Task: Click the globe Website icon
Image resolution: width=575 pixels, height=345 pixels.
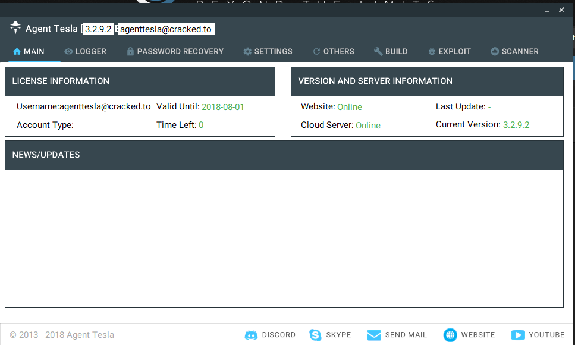Action: tap(450, 335)
